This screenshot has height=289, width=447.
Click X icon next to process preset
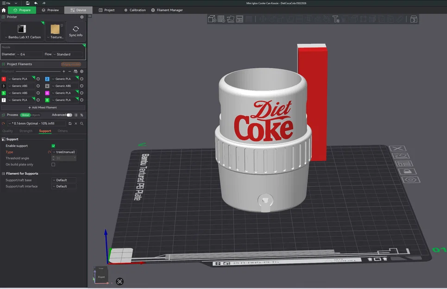[76, 123]
